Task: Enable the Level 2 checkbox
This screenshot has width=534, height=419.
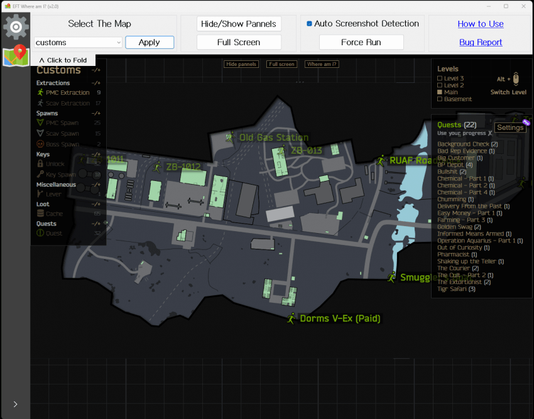Action: click(440, 85)
